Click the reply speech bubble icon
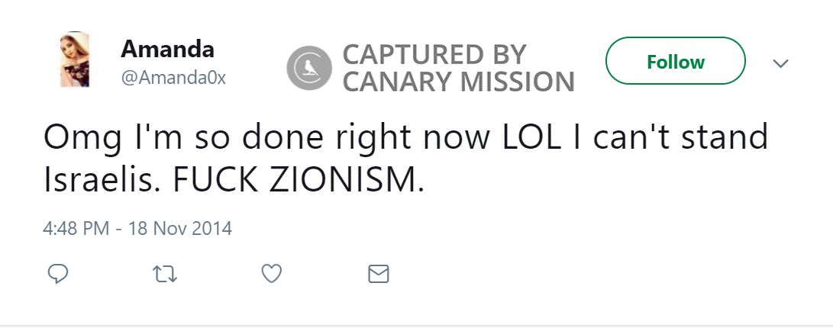Screen dimensions: 833x328 point(59,273)
